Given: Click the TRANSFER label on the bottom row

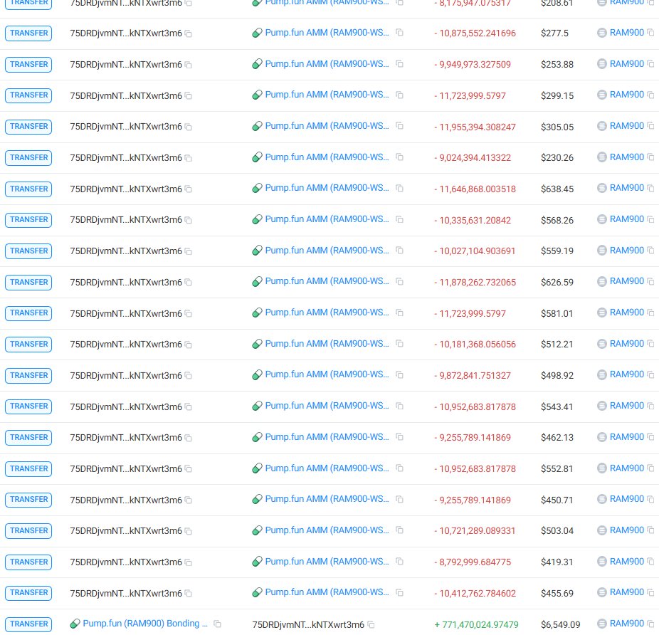Looking at the screenshot, I should pos(28,624).
